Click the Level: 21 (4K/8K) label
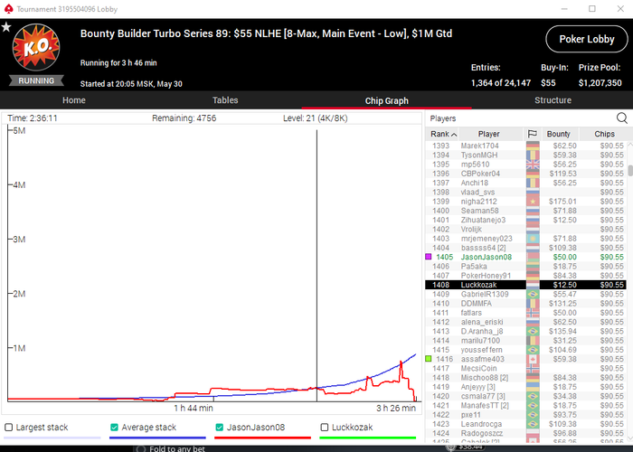Image resolution: width=633 pixels, height=452 pixels. click(x=316, y=118)
